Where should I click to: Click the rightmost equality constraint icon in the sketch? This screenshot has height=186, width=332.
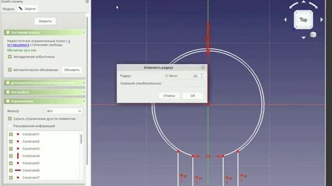point(242,175)
